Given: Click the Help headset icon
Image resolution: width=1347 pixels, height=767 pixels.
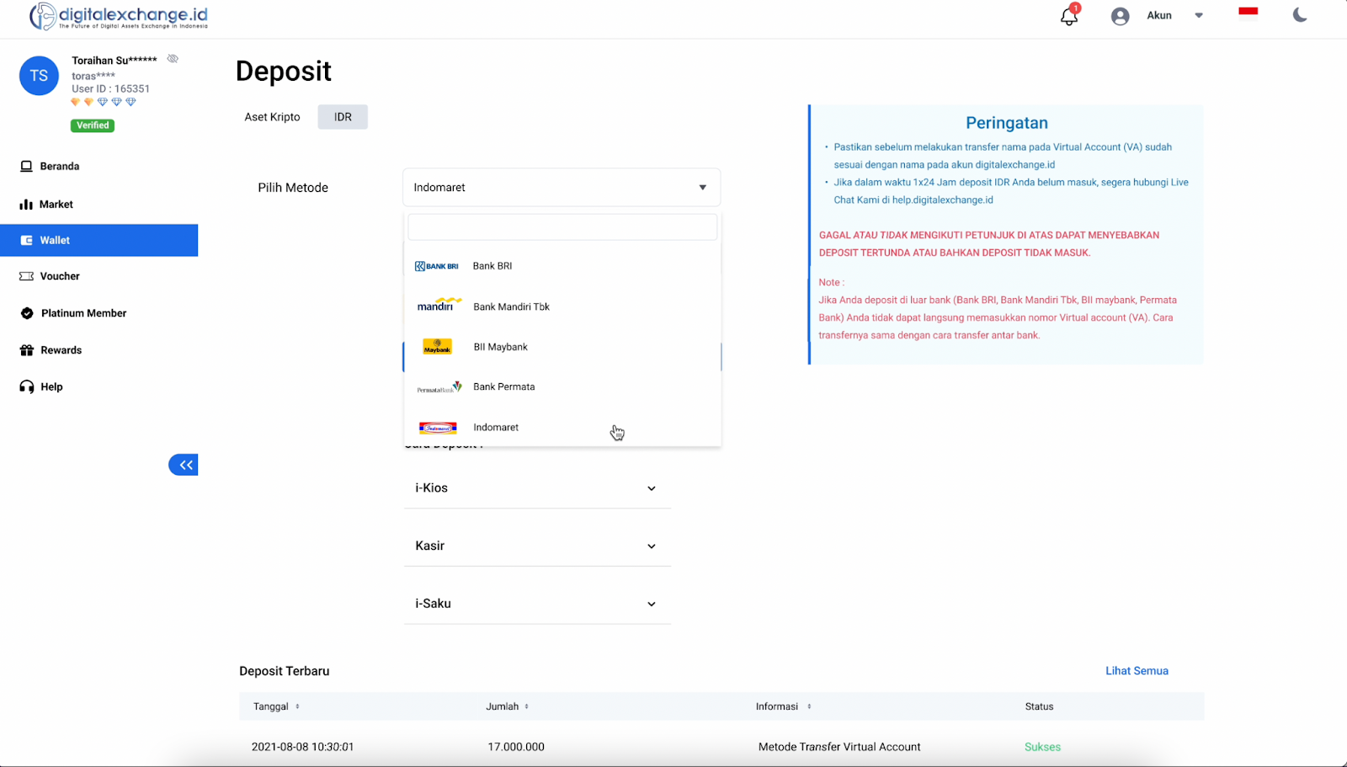Looking at the screenshot, I should 27,387.
